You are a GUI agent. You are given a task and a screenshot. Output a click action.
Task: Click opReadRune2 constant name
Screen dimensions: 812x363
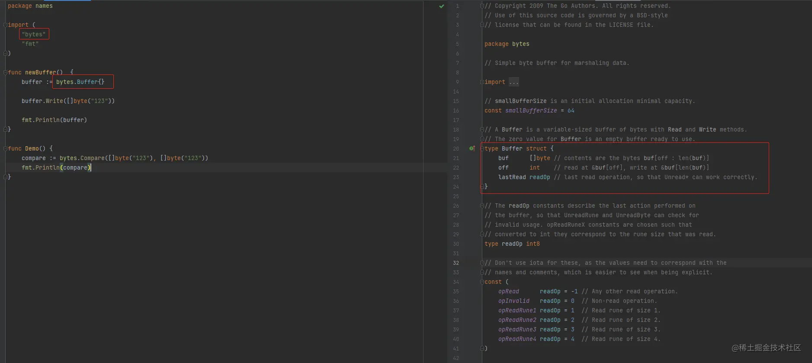(x=517, y=320)
